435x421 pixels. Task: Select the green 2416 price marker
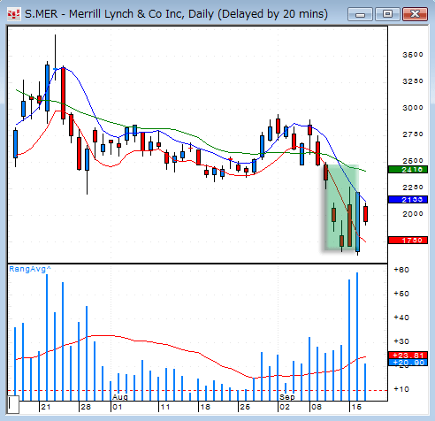coord(408,170)
